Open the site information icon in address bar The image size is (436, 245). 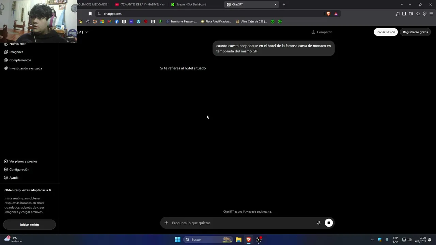tap(99, 14)
